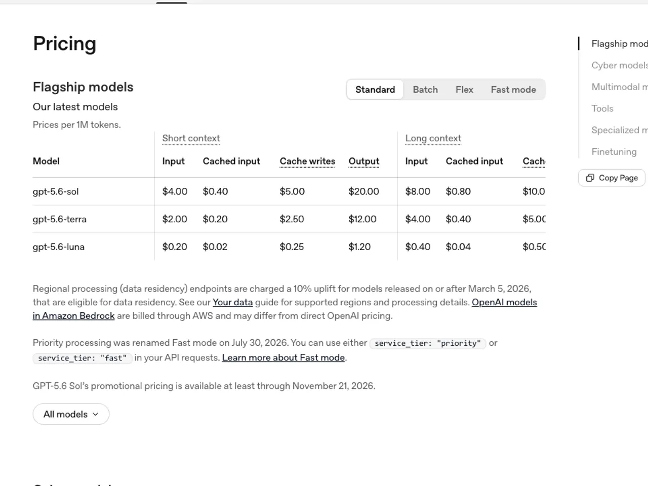Select the gpt-5.6-luna model name
The height and width of the screenshot is (486, 648).
pos(59,247)
